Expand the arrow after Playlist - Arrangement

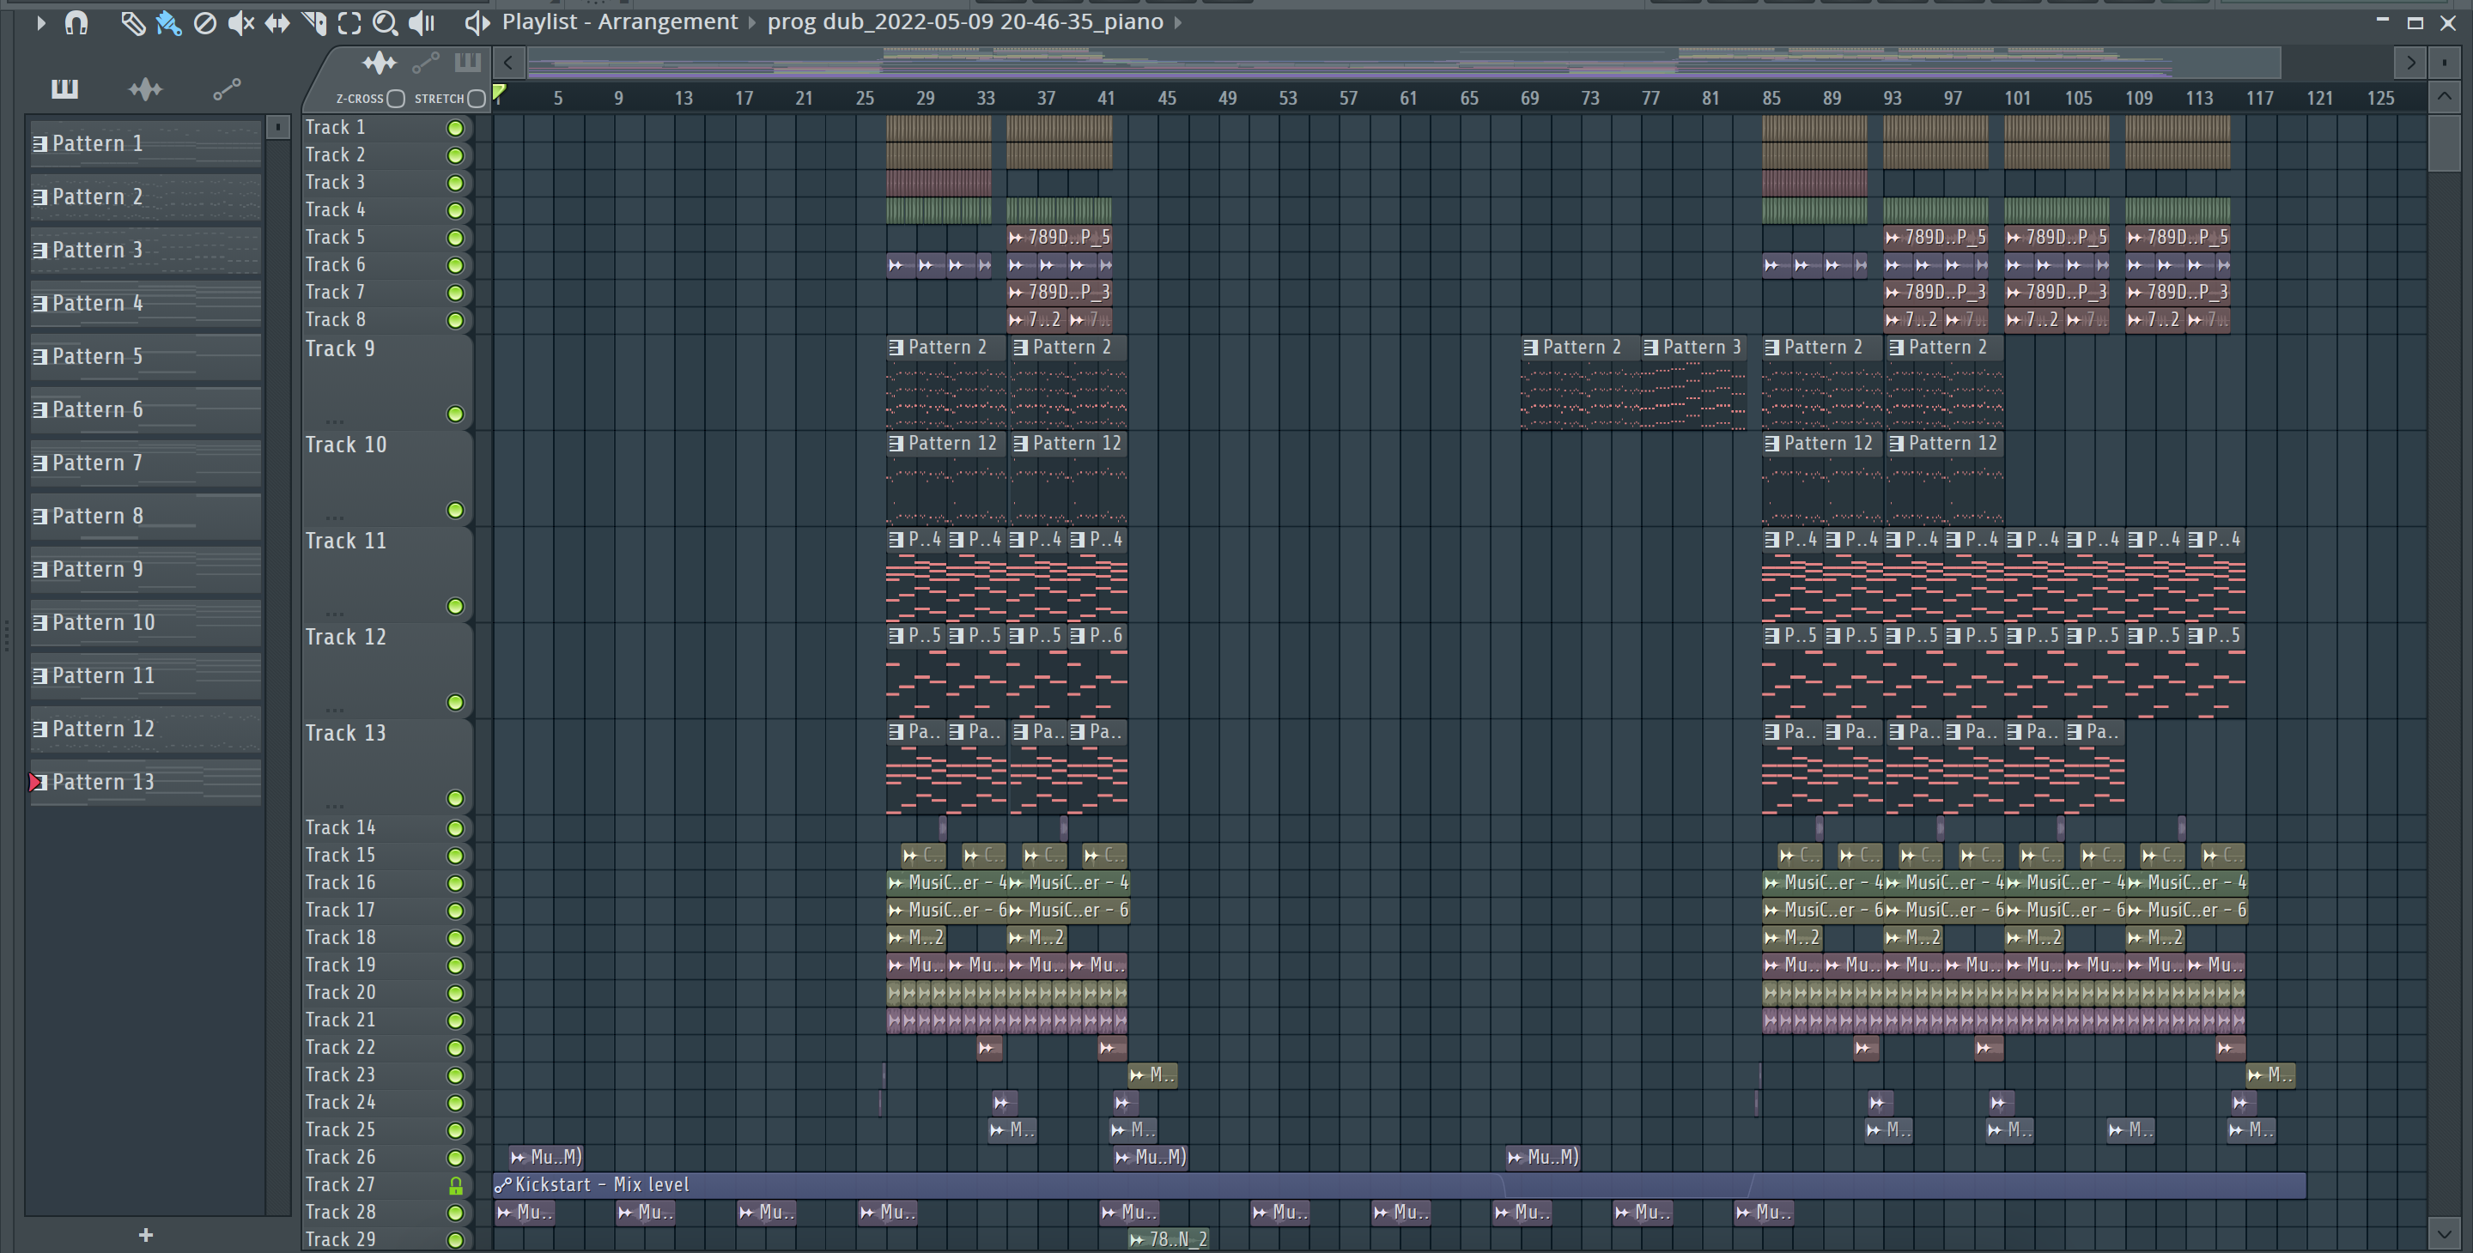[753, 22]
